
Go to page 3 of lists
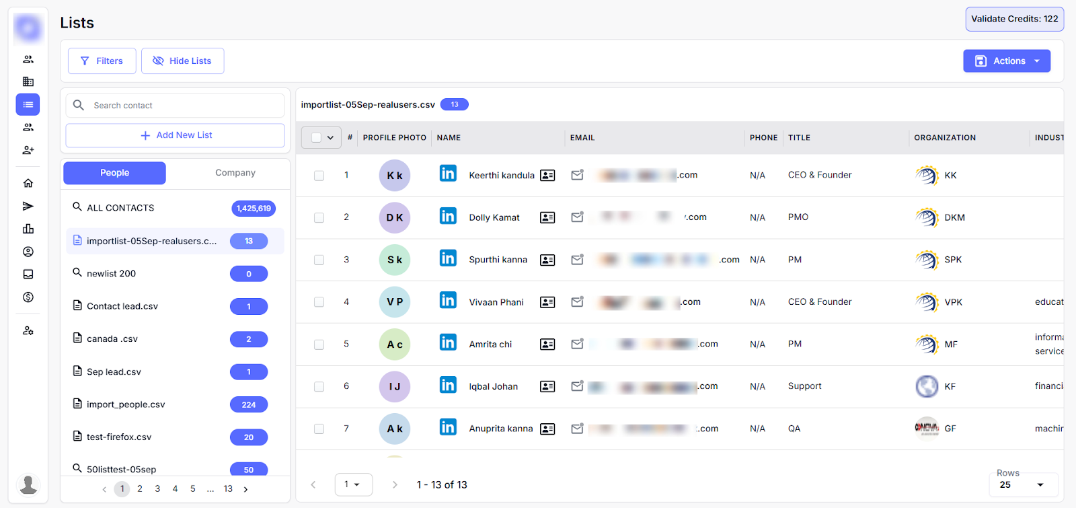[157, 489]
